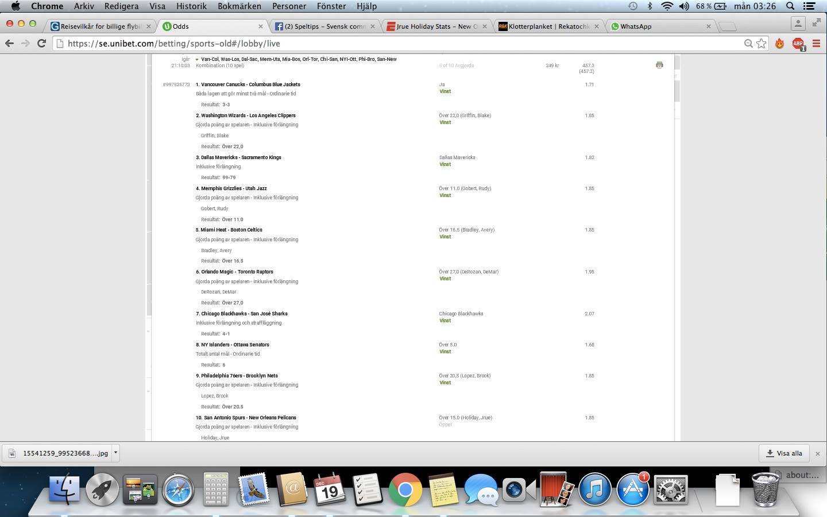Screen dimensions: 827x517
Task: Open the Apple menu
Action: click(x=16, y=6)
